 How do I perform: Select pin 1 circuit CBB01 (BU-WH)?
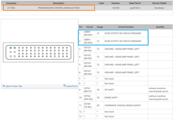pyautogui.click(x=88, y=33)
